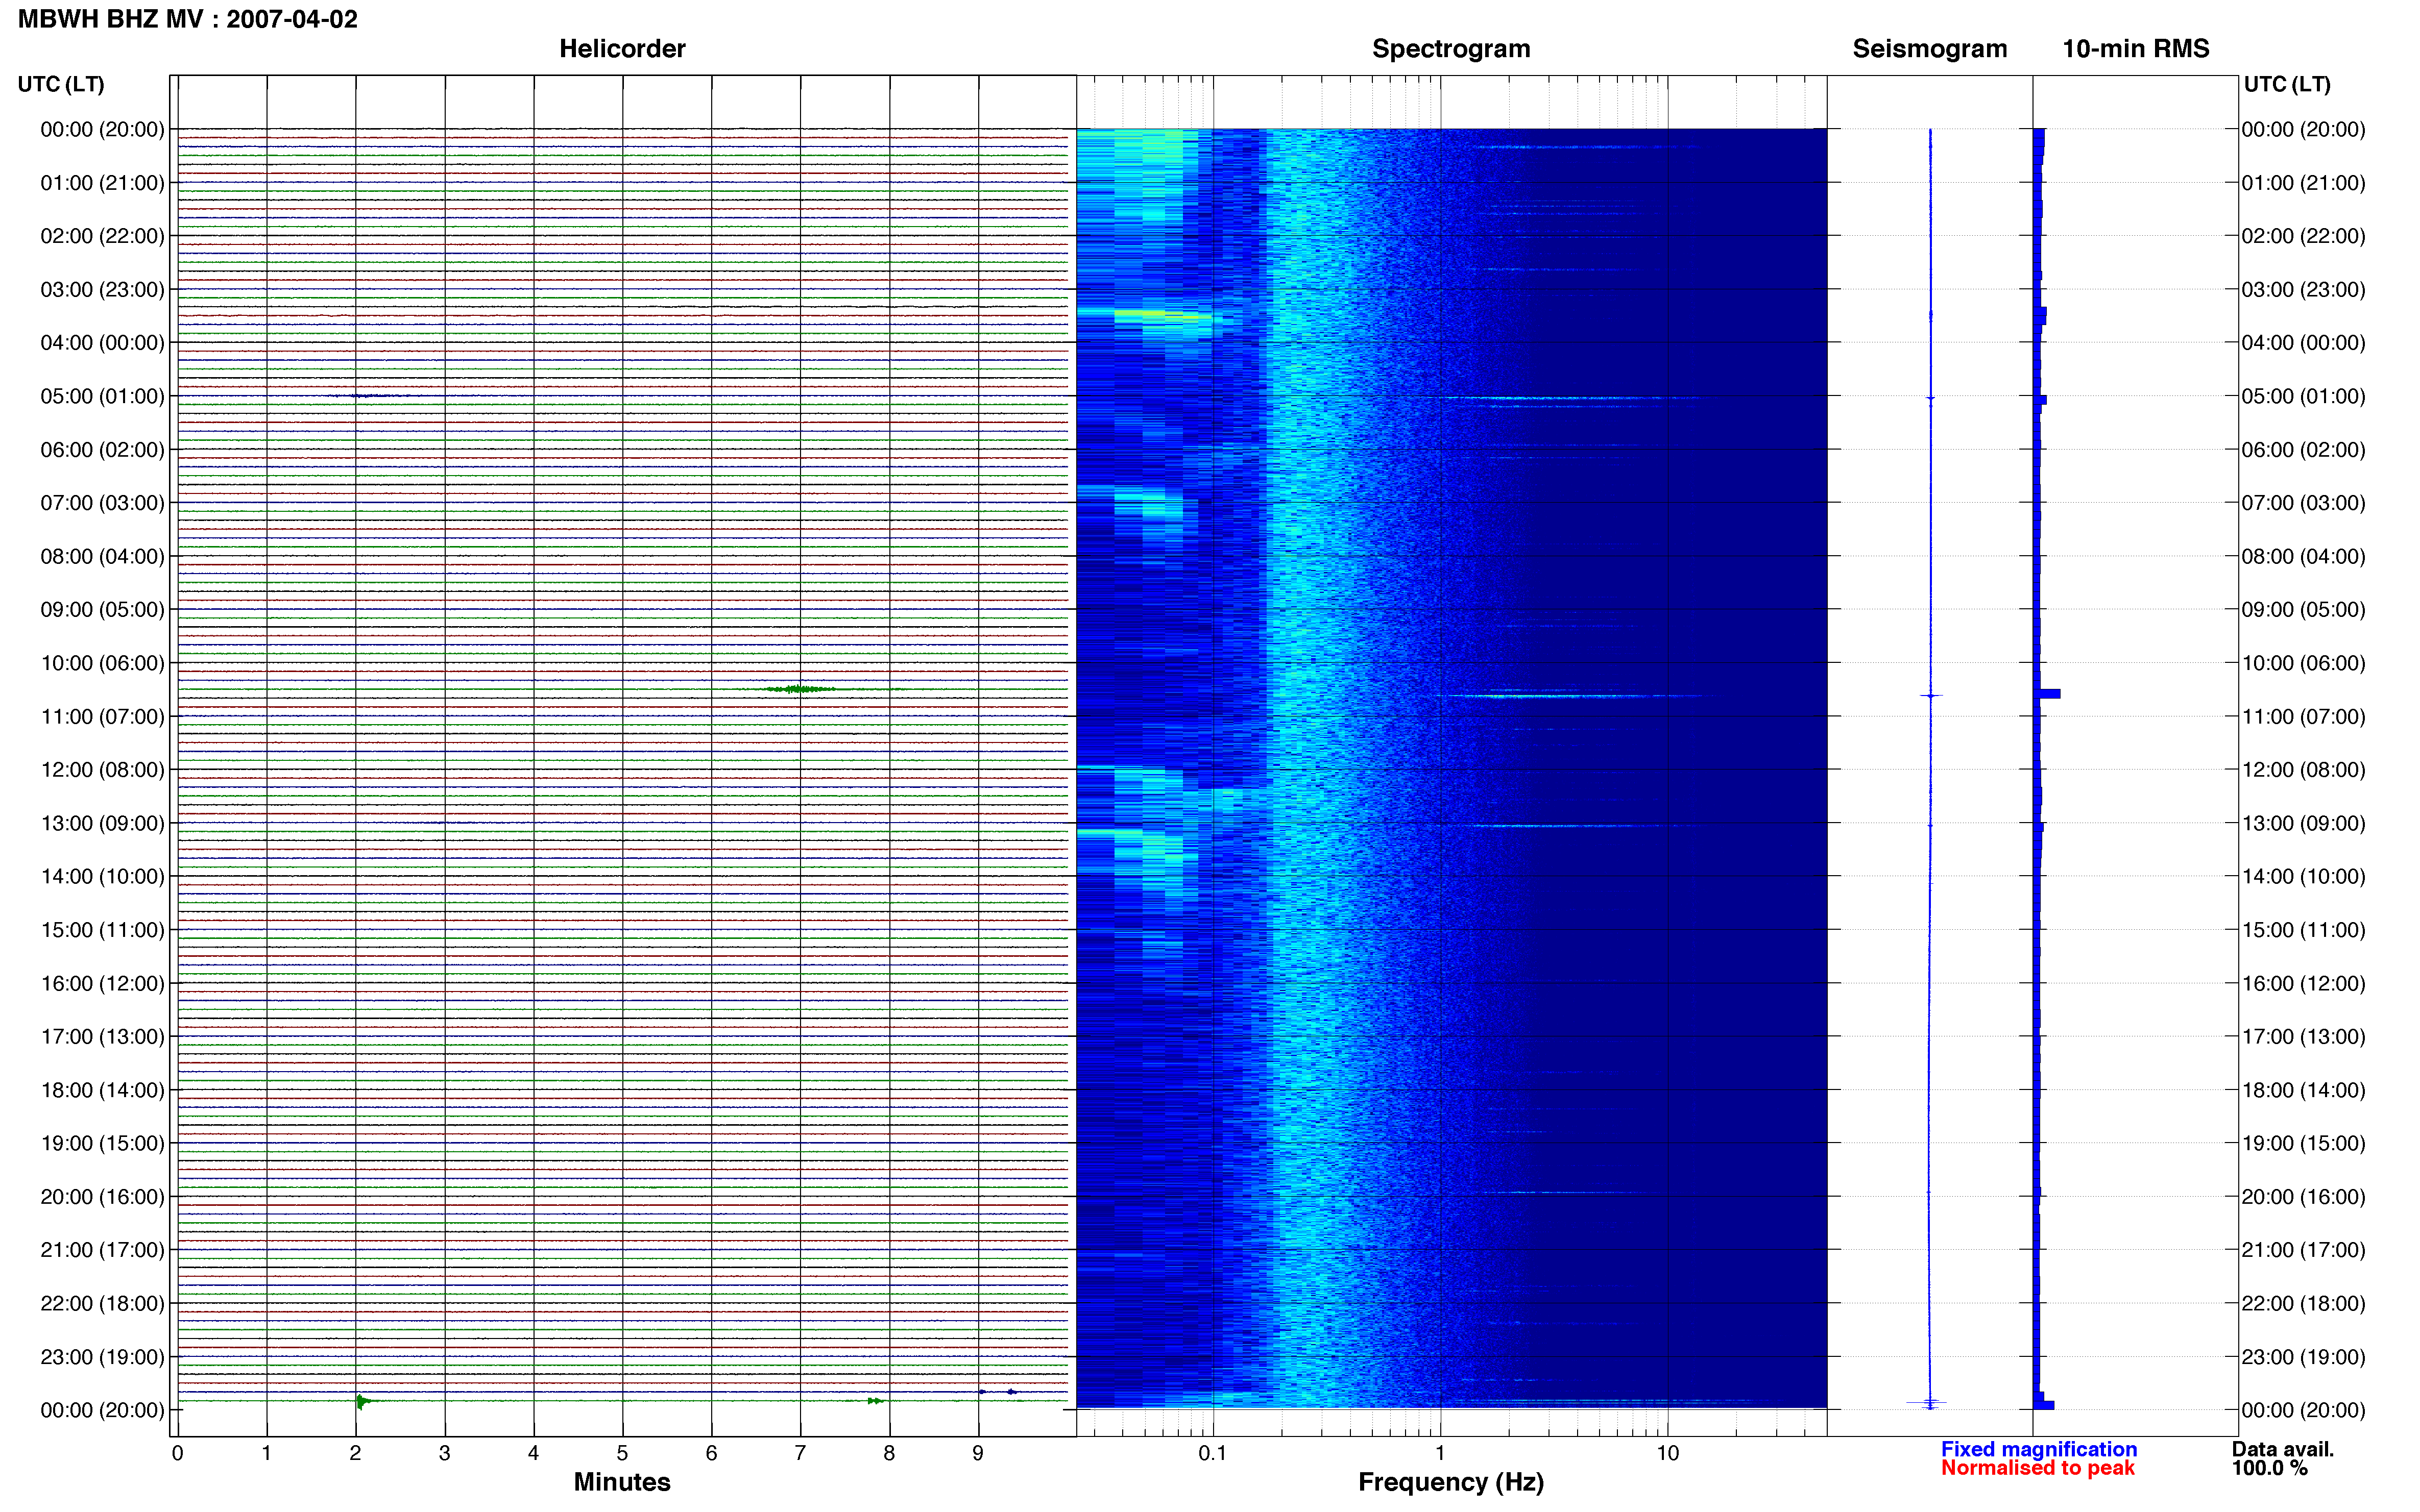This screenshot has width=2420, height=1512.
Task: Click "UTC (LT)" header left of the helicorder
Action: pos(61,84)
